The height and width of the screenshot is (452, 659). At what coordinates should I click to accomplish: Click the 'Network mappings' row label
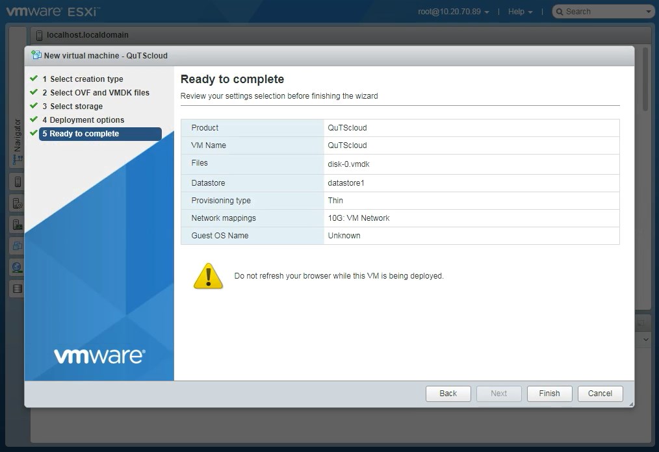point(224,218)
